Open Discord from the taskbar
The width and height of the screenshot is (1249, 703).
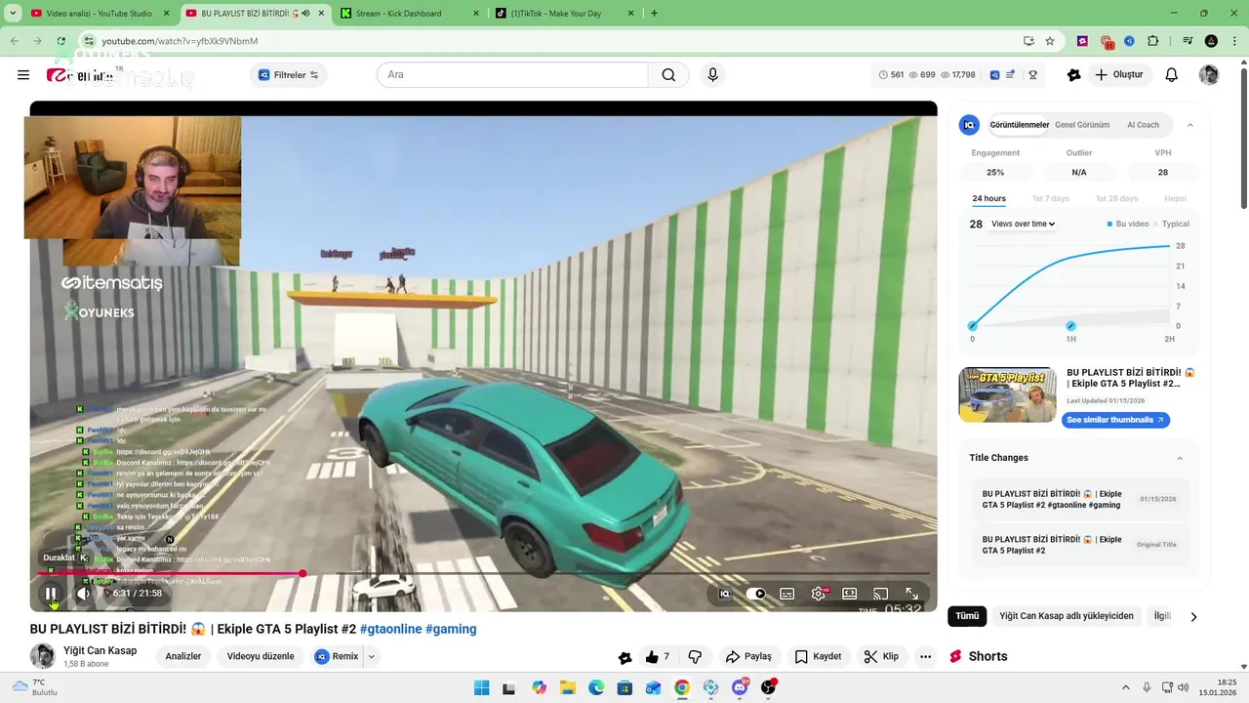pyautogui.click(x=740, y=687)
